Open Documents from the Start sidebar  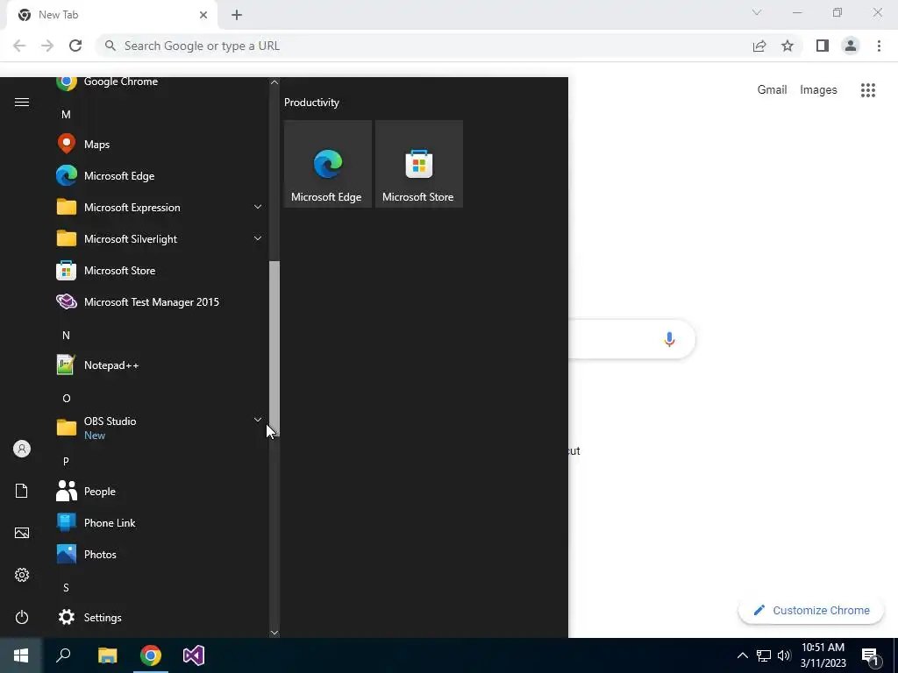coord(22,491)
